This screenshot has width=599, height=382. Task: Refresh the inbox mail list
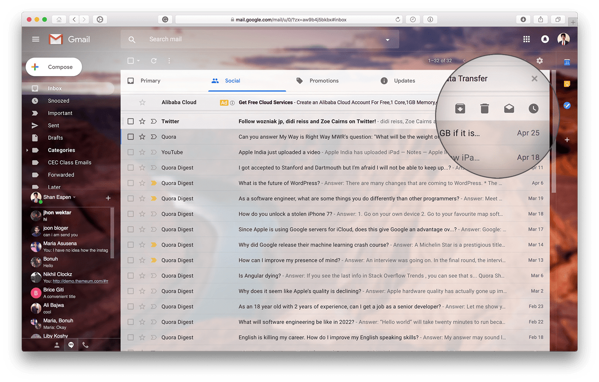coord(154,61)
